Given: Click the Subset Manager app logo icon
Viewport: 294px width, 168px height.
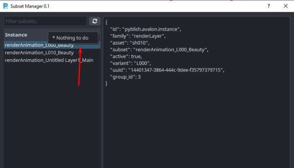Looking at the screenshot, I should coord(5,6).
